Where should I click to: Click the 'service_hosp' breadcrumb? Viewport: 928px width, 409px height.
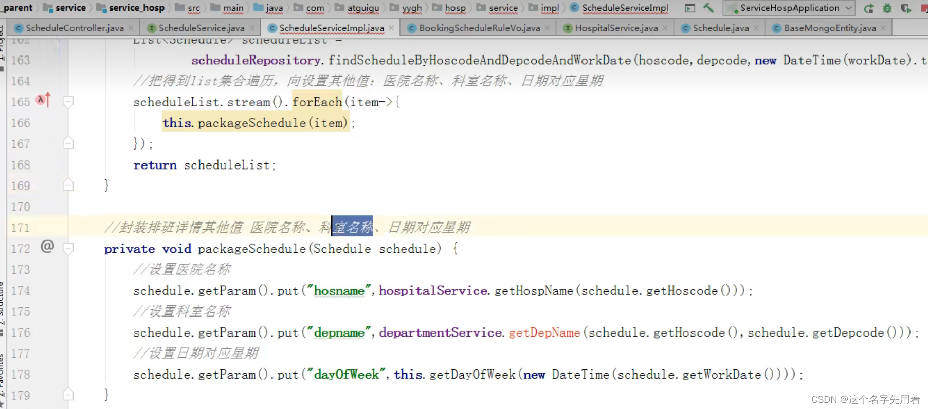[131, 8]
